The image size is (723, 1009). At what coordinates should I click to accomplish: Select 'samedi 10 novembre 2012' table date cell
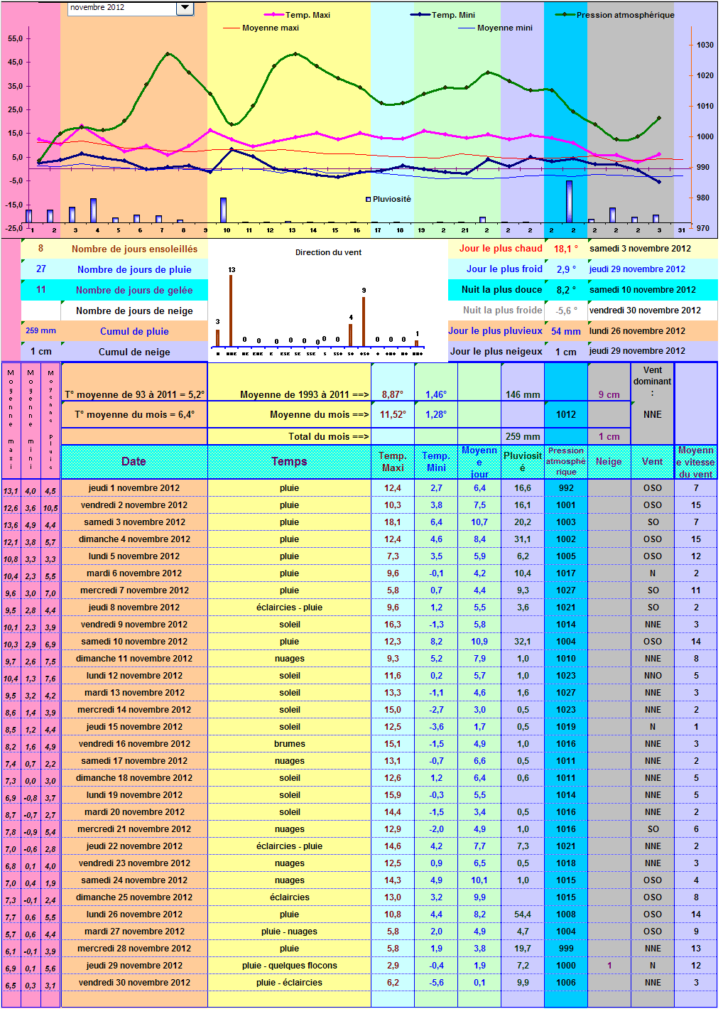point(134,642)
